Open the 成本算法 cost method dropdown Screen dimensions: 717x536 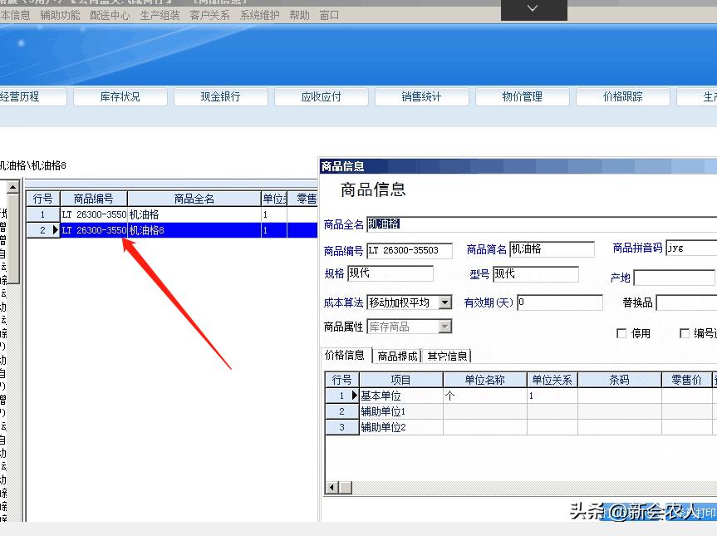point(443,302)
